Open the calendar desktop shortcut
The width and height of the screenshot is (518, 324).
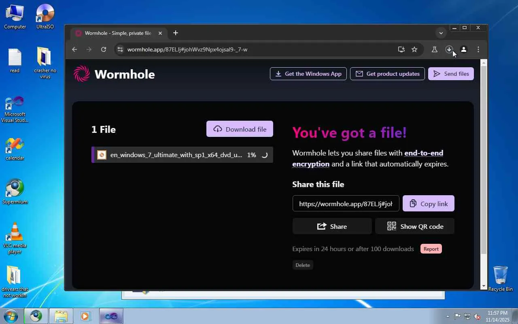15,149
